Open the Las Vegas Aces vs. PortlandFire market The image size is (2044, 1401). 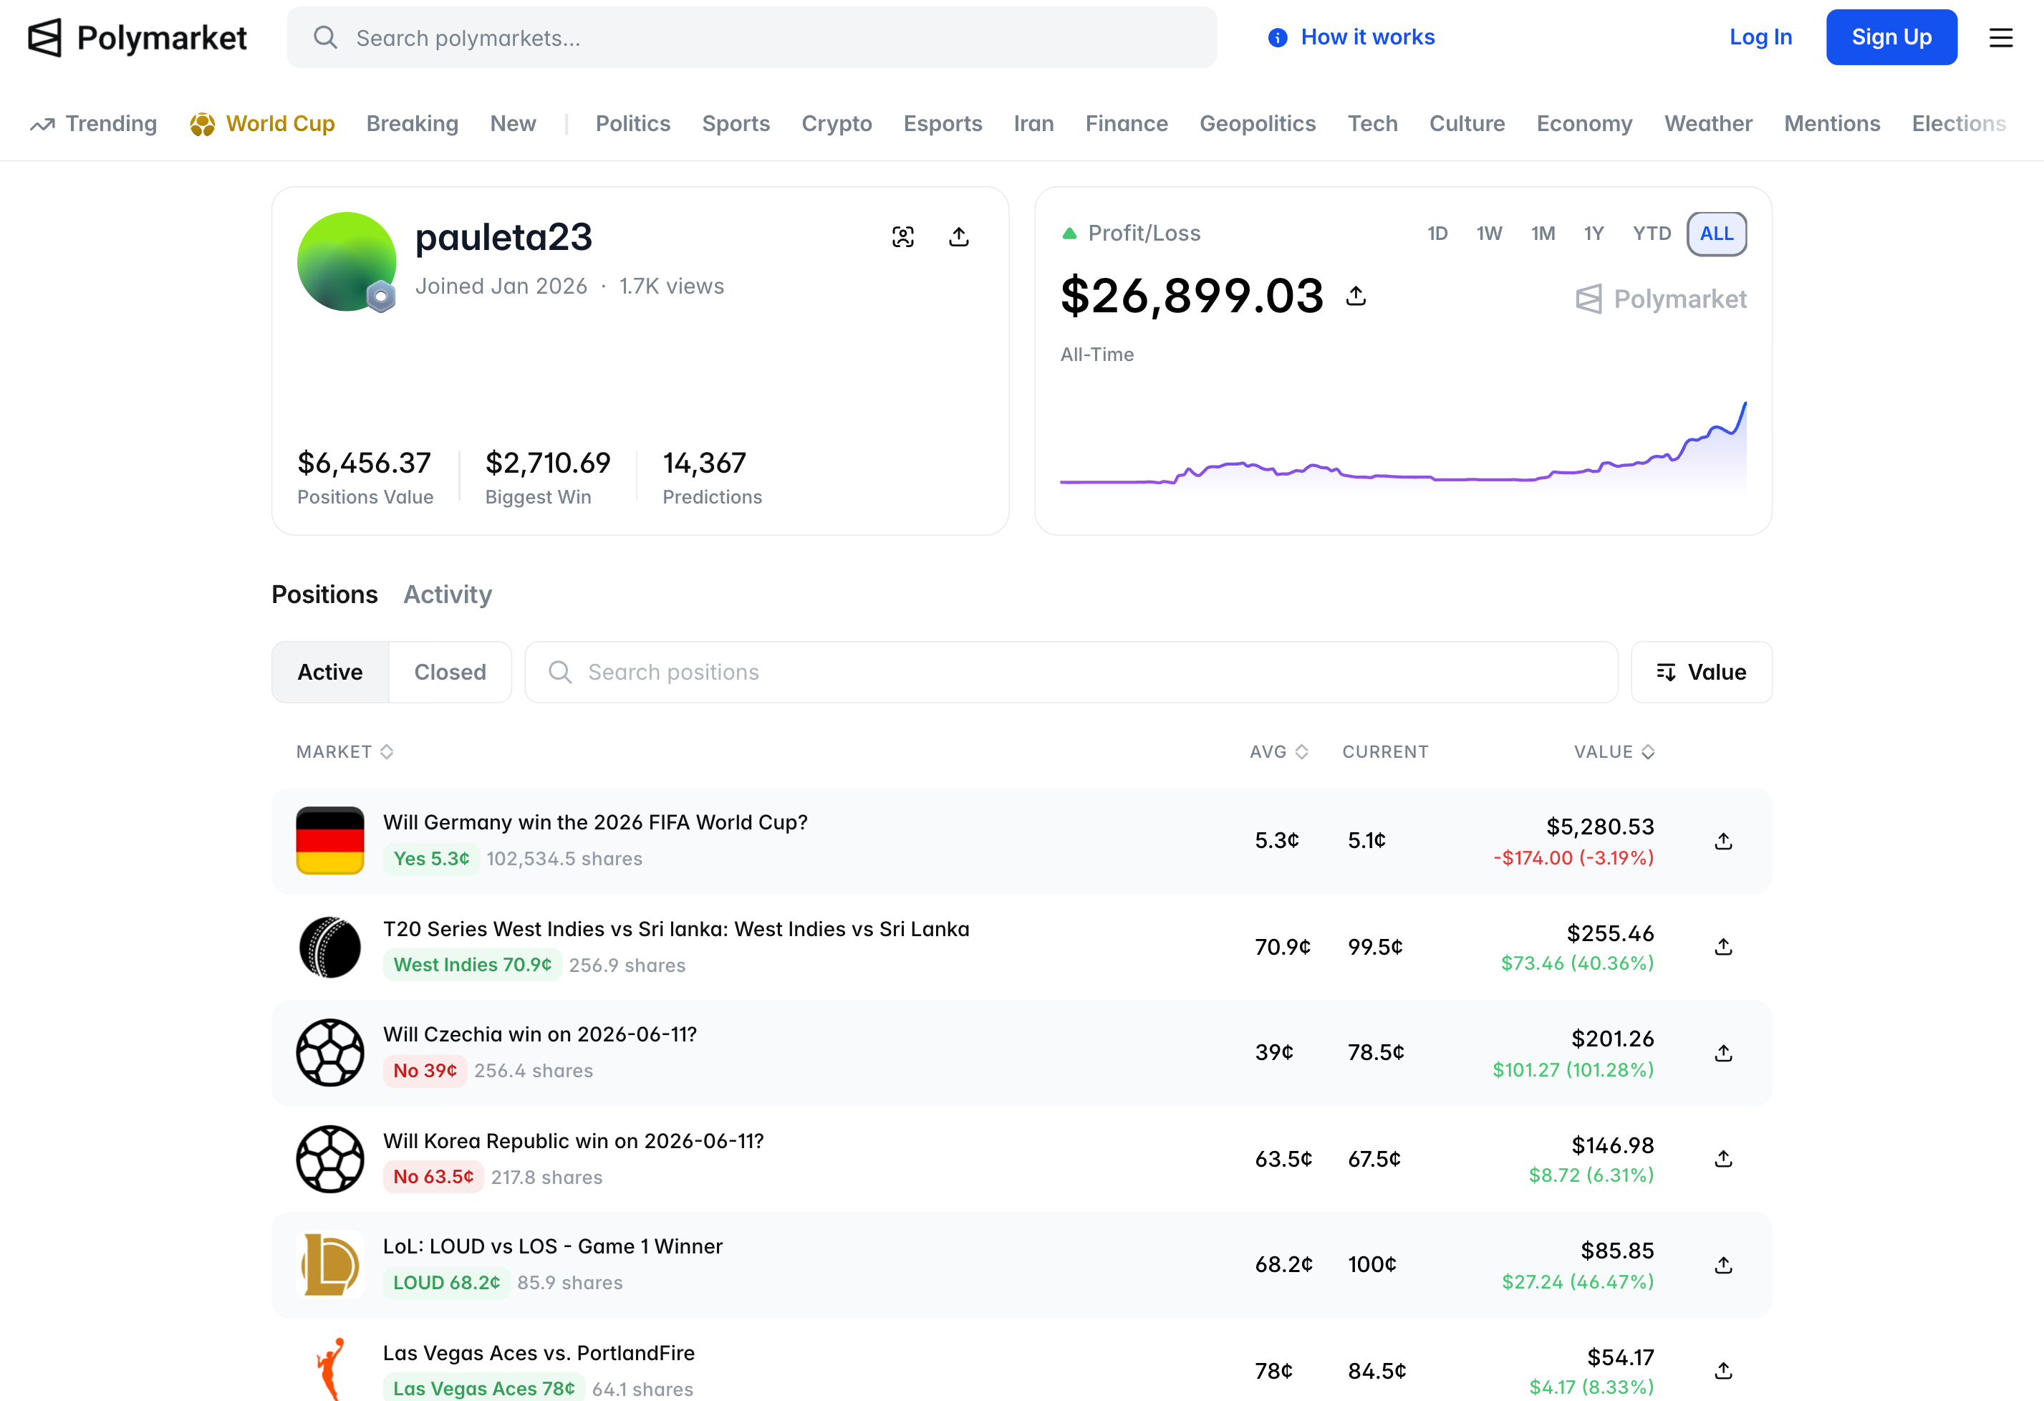click(x=539, y=1354)
